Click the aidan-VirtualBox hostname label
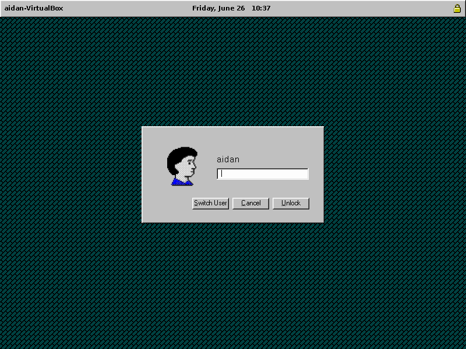Screen dimensions: 466x349 click(34, 8)
